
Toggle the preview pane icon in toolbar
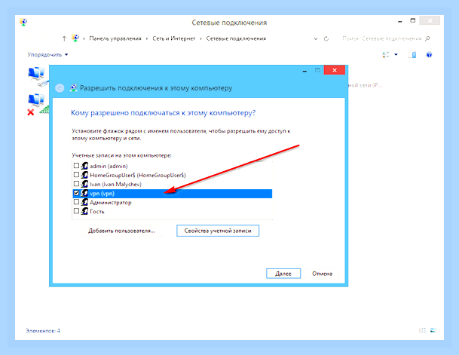coord(412,55)
